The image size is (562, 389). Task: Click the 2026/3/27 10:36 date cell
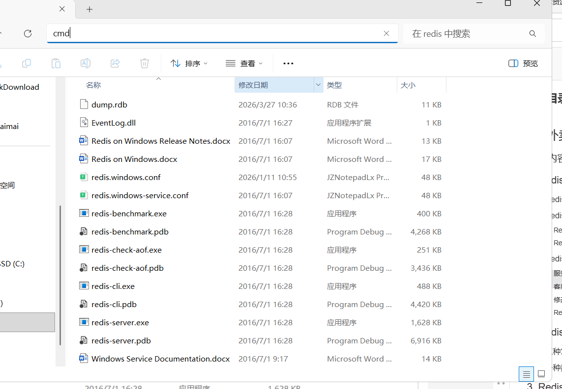click(x=268, y=105)
